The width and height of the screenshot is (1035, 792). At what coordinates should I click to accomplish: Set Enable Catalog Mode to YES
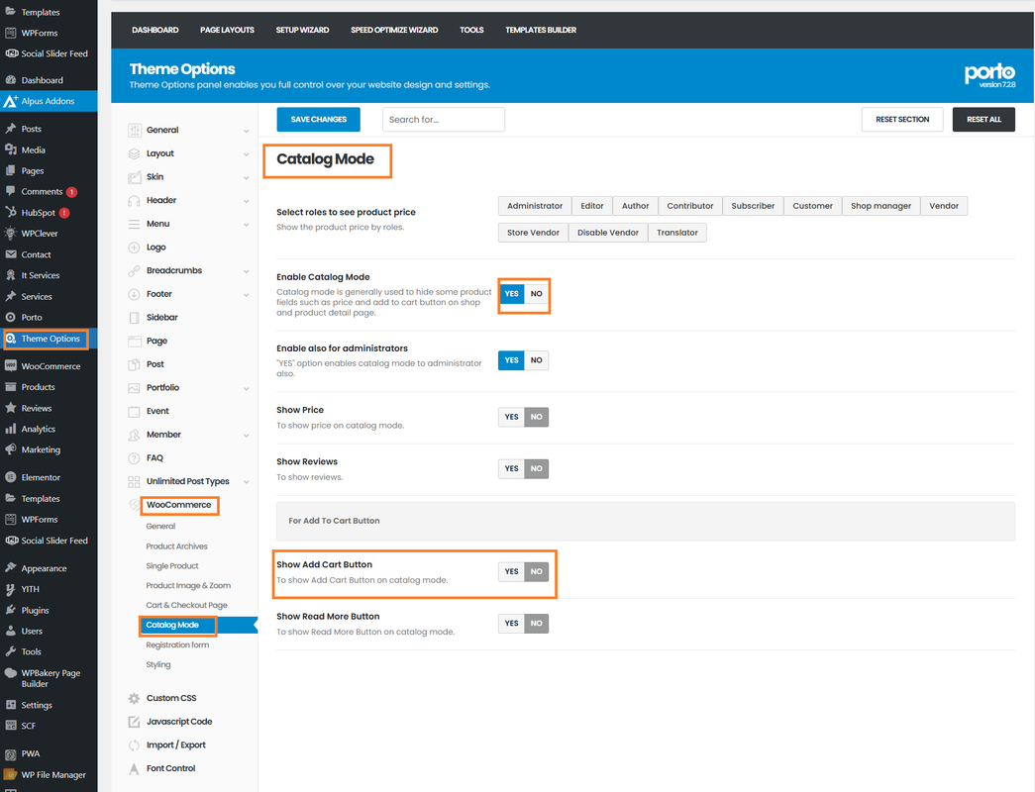point(512,294)
